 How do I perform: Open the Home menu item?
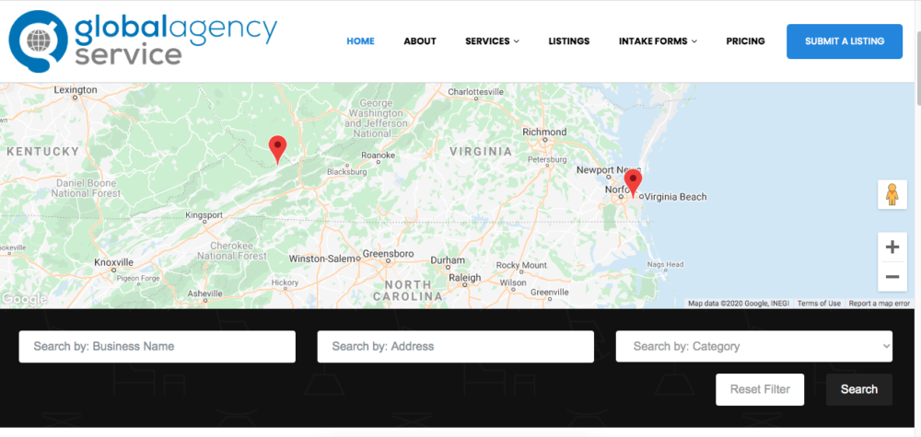tap(360, 41)
